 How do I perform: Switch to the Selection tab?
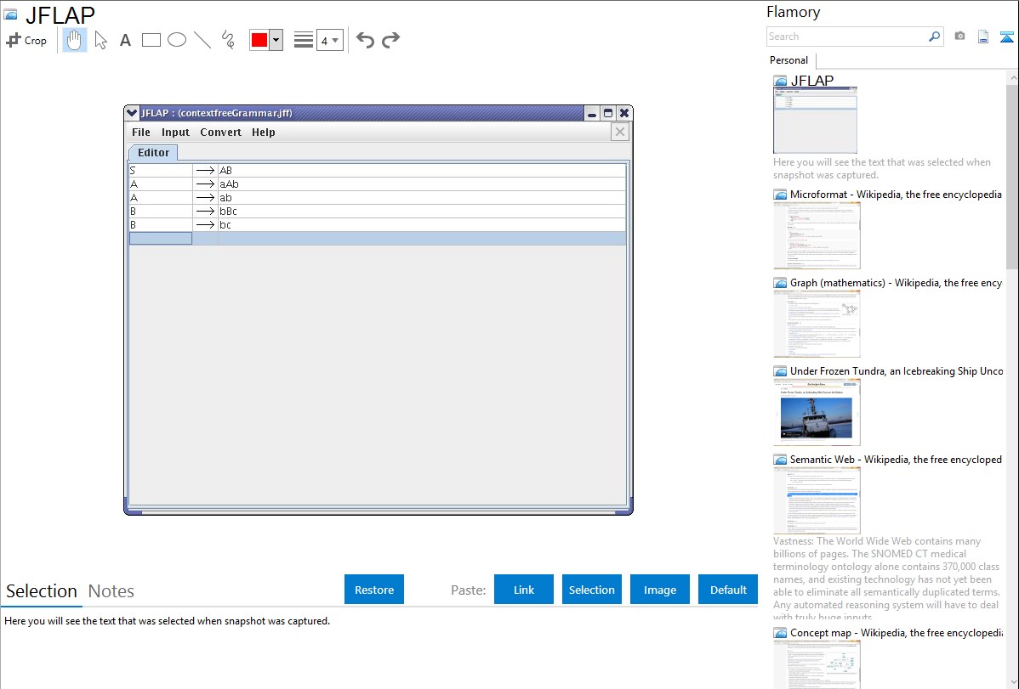(42, 591)
